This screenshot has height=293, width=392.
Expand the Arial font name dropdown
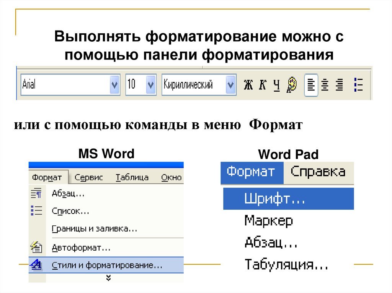click(x=115, y=84)
